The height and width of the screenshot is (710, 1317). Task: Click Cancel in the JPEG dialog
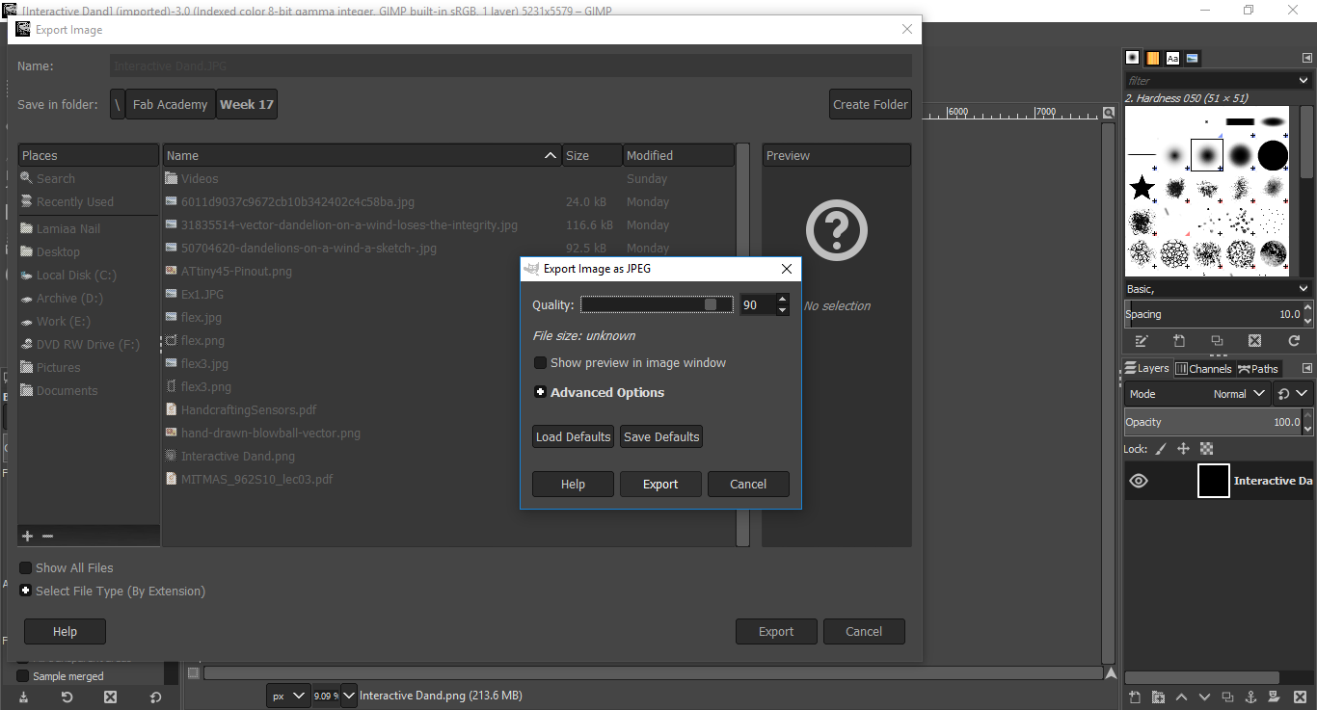(x=748, y=485)
